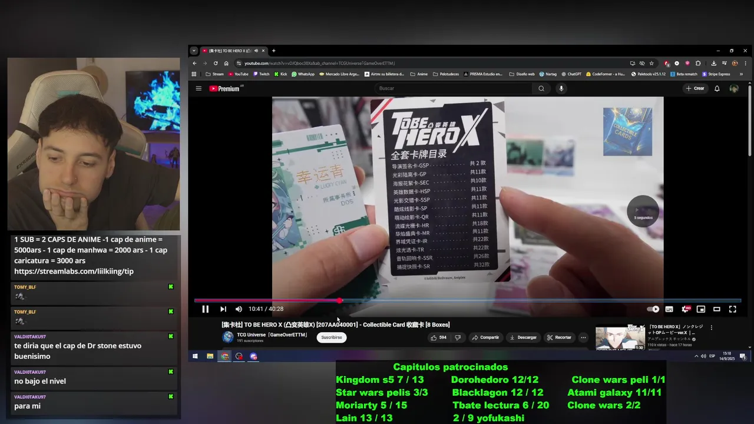Image resolution: width=754 pixels, height=424 pixels.
Task: Click the top TOMY_BLF chat username
Action: coord(25,287)
